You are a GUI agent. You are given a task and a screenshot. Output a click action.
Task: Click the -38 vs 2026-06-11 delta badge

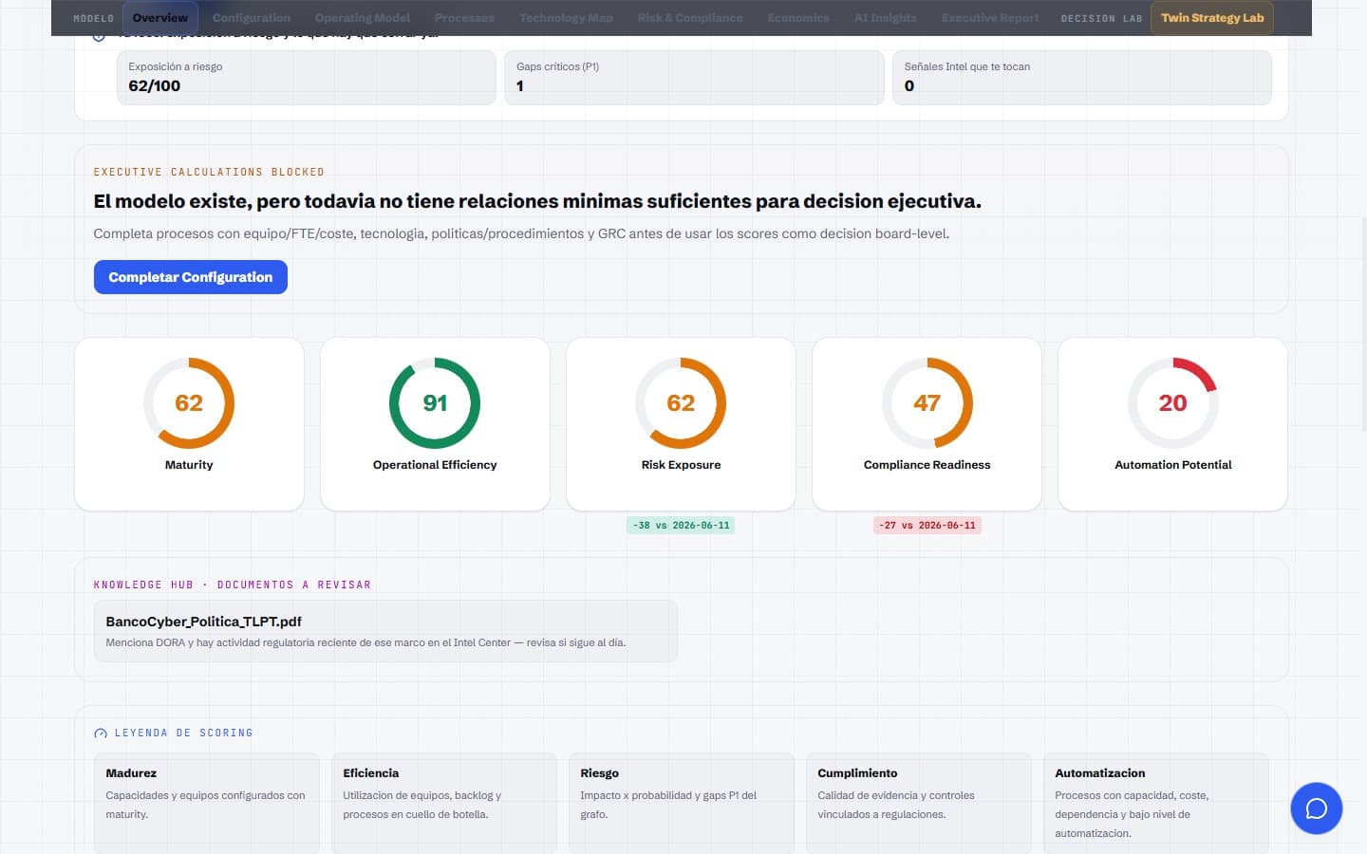pyautogui.click(x=681, y=525)
